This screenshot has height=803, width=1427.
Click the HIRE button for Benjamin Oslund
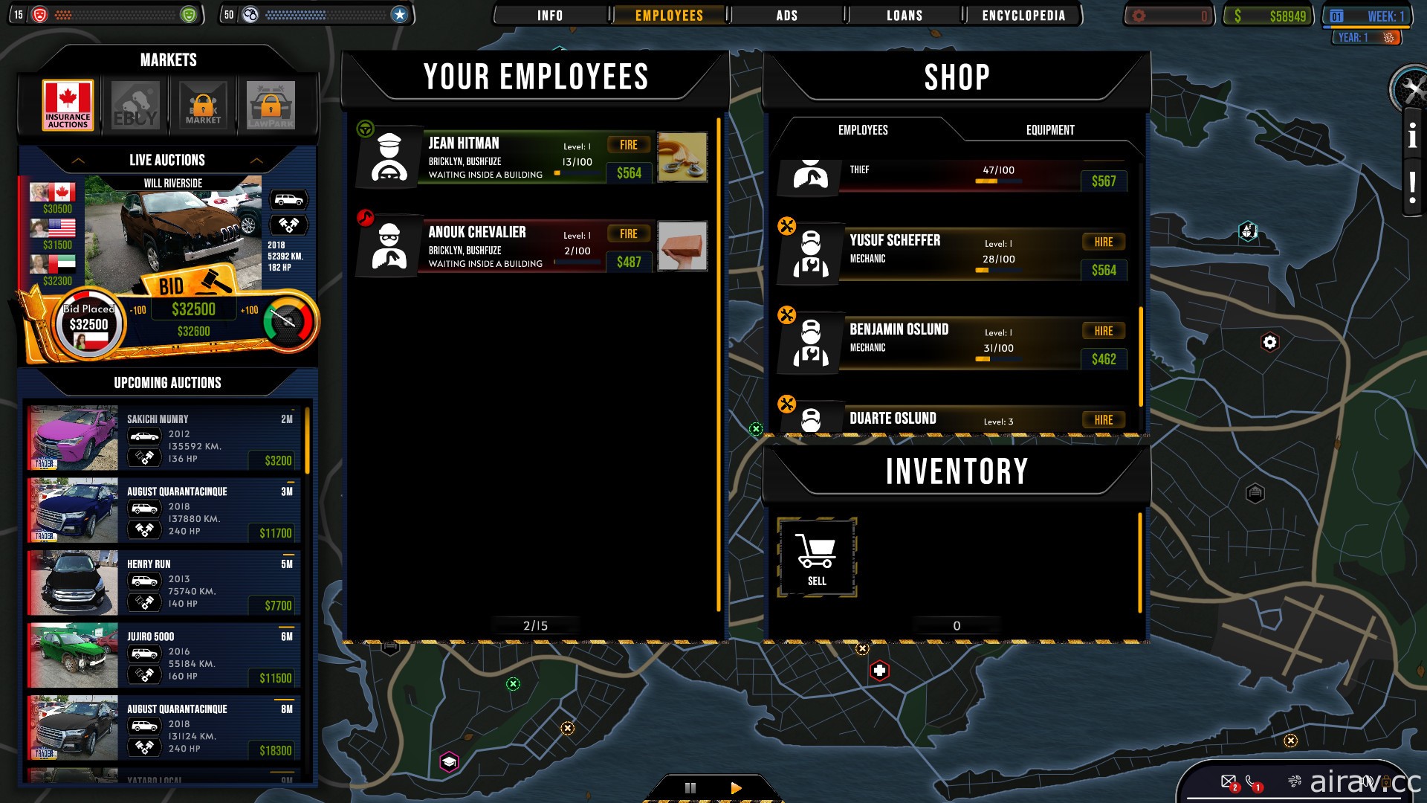coord(1103,330)
